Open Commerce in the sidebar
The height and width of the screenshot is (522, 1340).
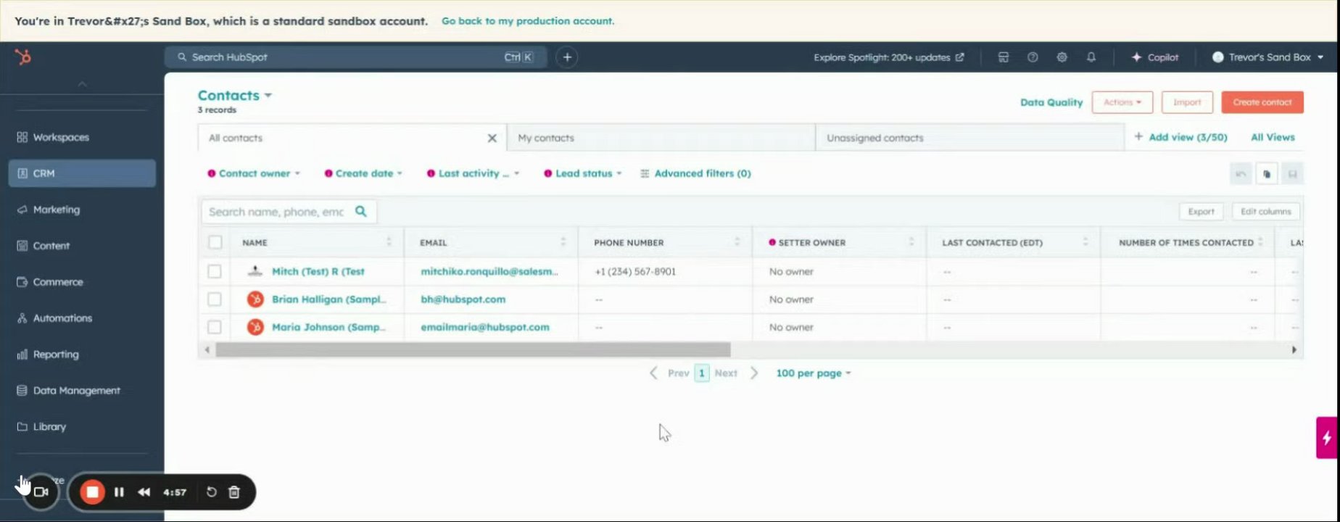82,282
